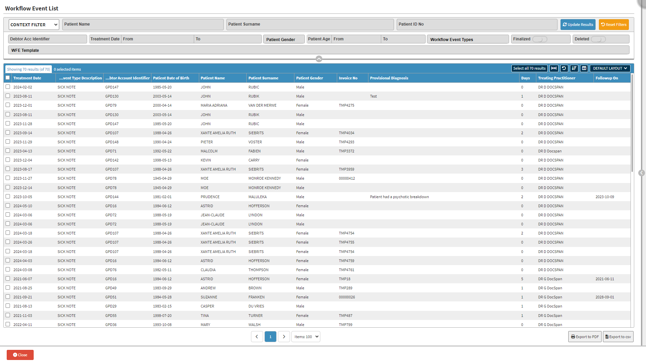Toggle the Deleted filter switch
This screenshot has width=646, height=363.
(598, 39)
